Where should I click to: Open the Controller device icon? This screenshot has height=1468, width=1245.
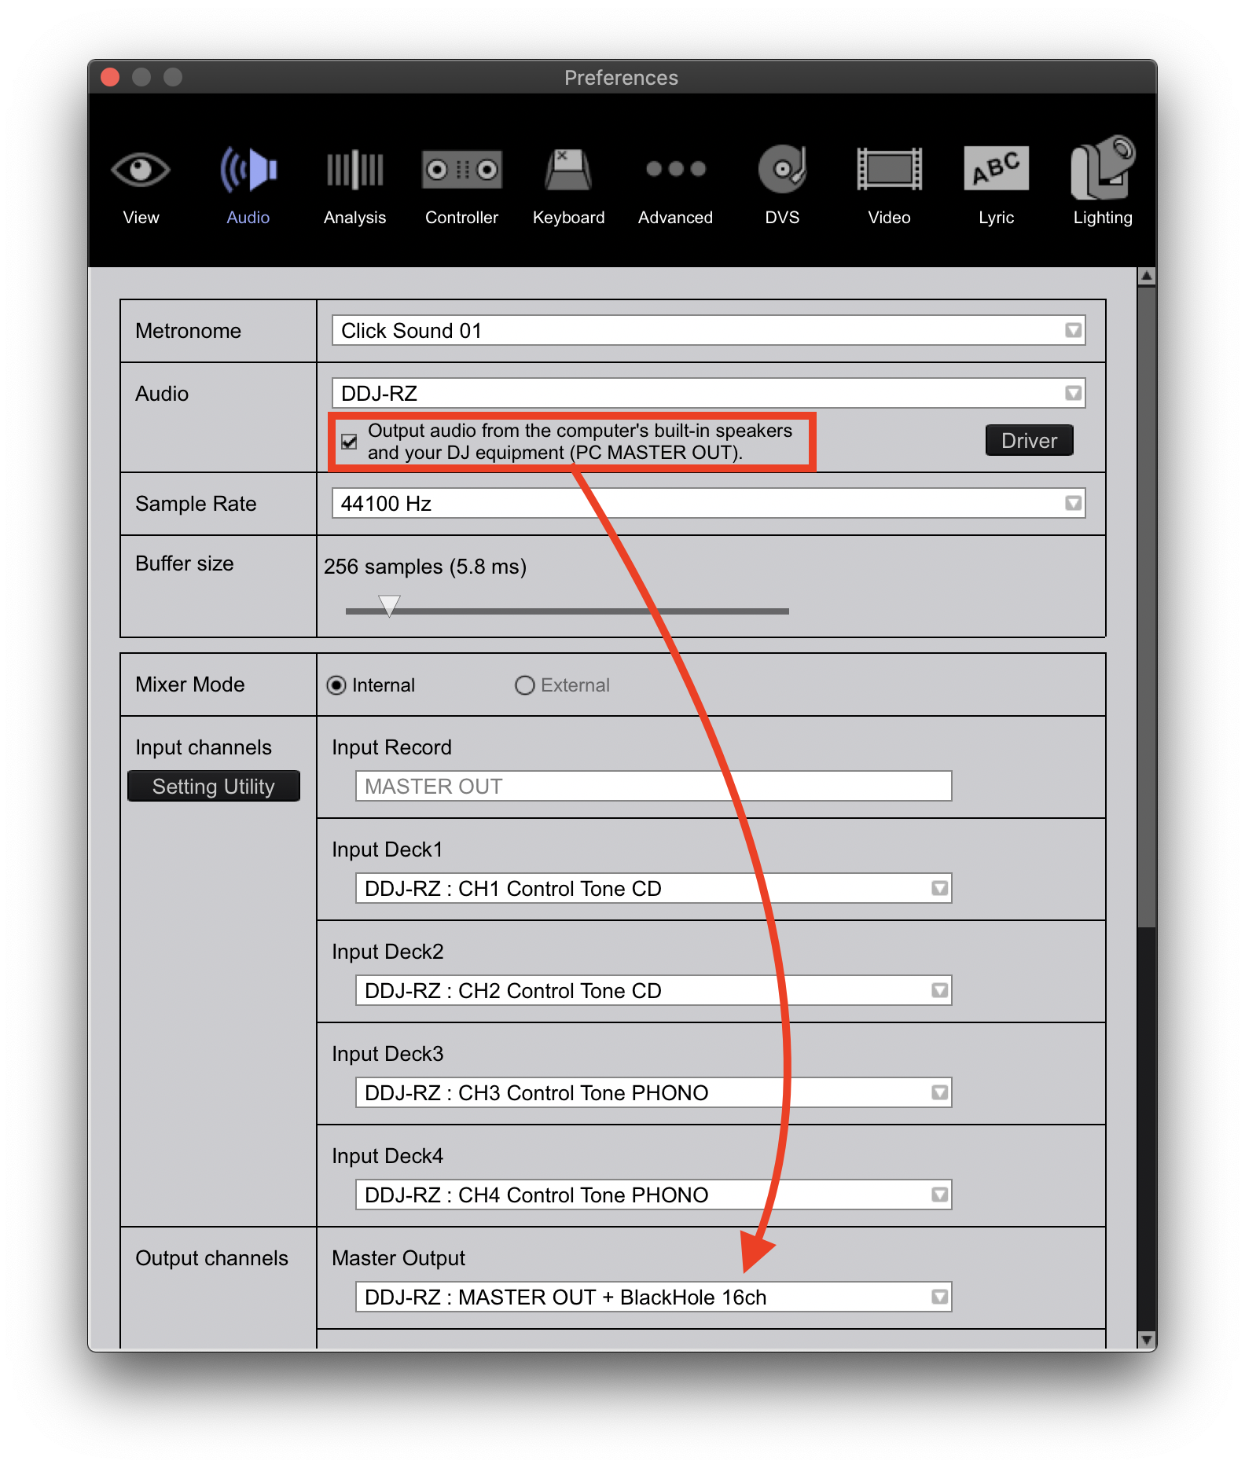tap(462, 170)
